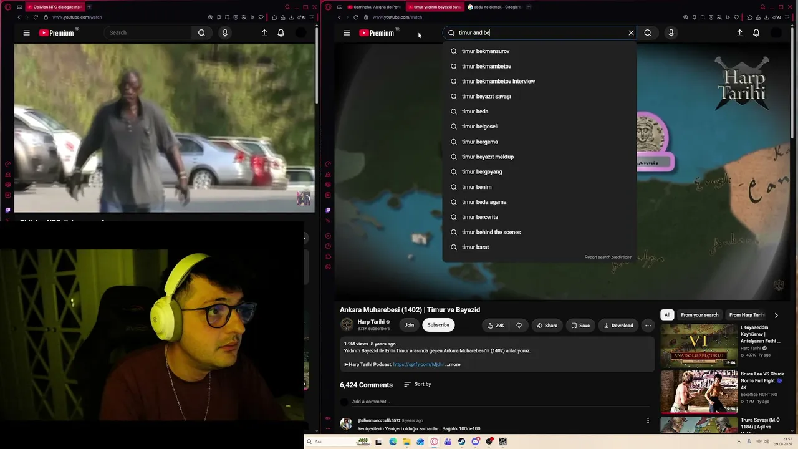Image resolution: width=798 pixels, height=449 pixels.
Task: Open notifications bell in the right YouTube window
Action: click(x=756, y=33)
